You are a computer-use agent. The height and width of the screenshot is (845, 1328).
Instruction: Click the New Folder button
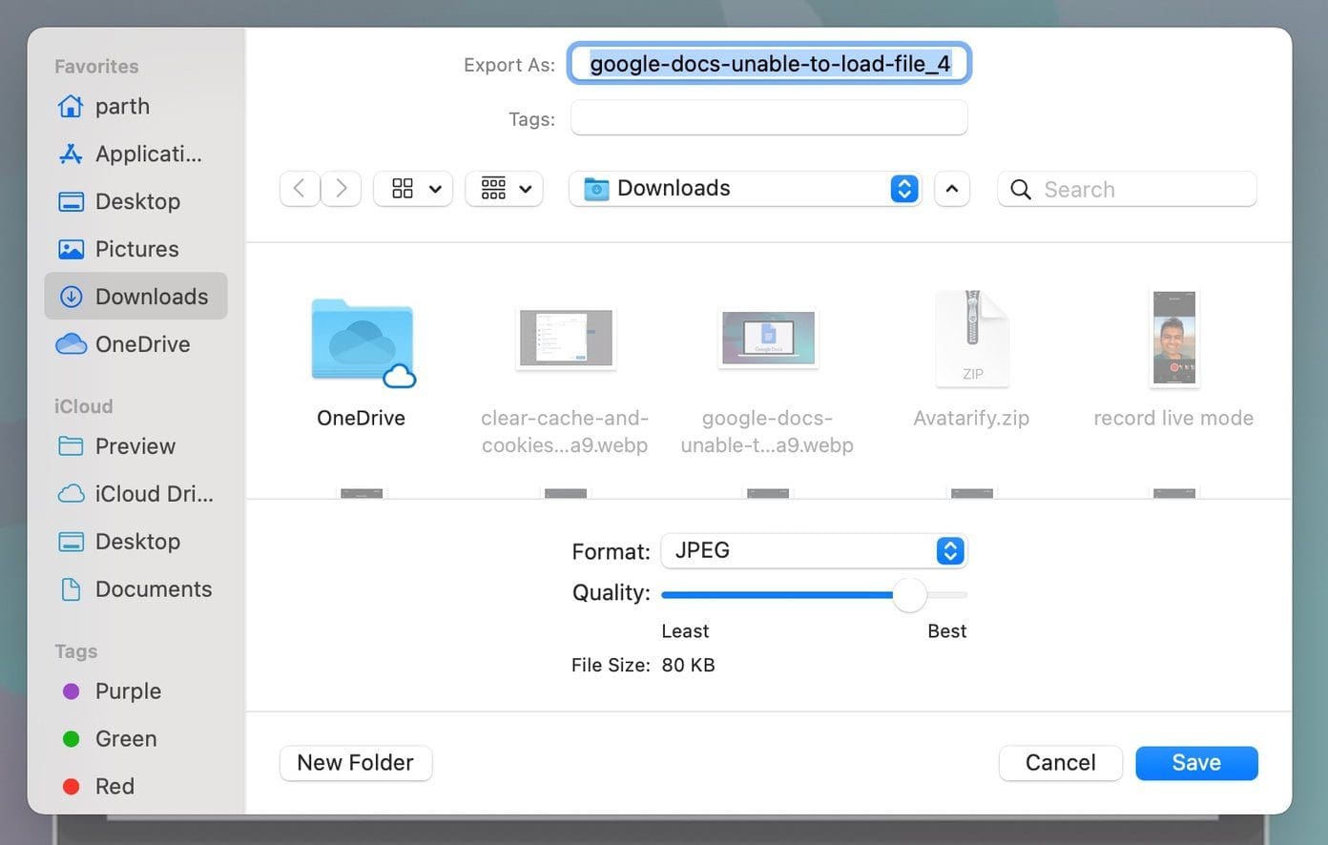pos(356,763)
